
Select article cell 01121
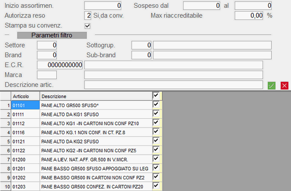point(25,142)
